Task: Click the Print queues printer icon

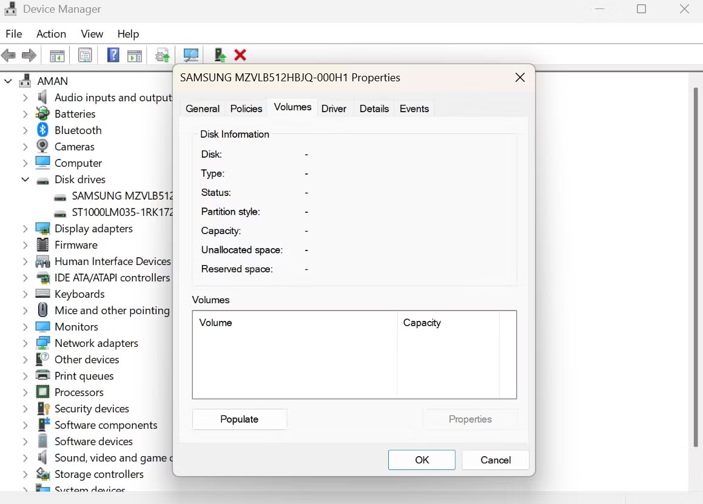Action: [x=42, y=375]
